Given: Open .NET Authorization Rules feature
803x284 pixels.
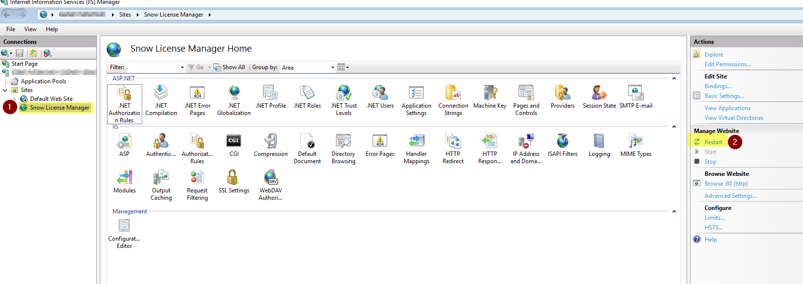Looking at the screenshot, I should pyautogui.click(x=125, y=104).
